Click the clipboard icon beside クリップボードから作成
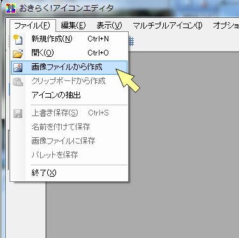 click(x=18, y=82)
